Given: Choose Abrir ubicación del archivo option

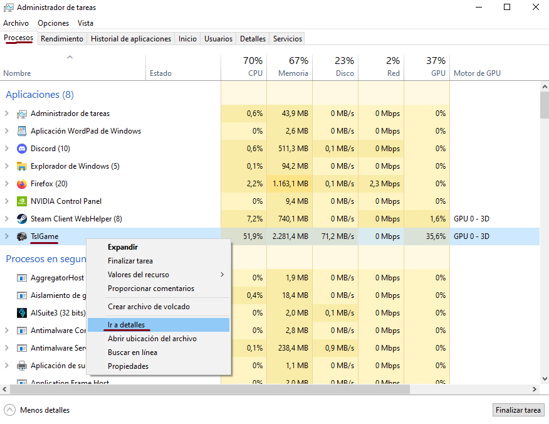Looking at the screenshot, I should click(152, 339).
